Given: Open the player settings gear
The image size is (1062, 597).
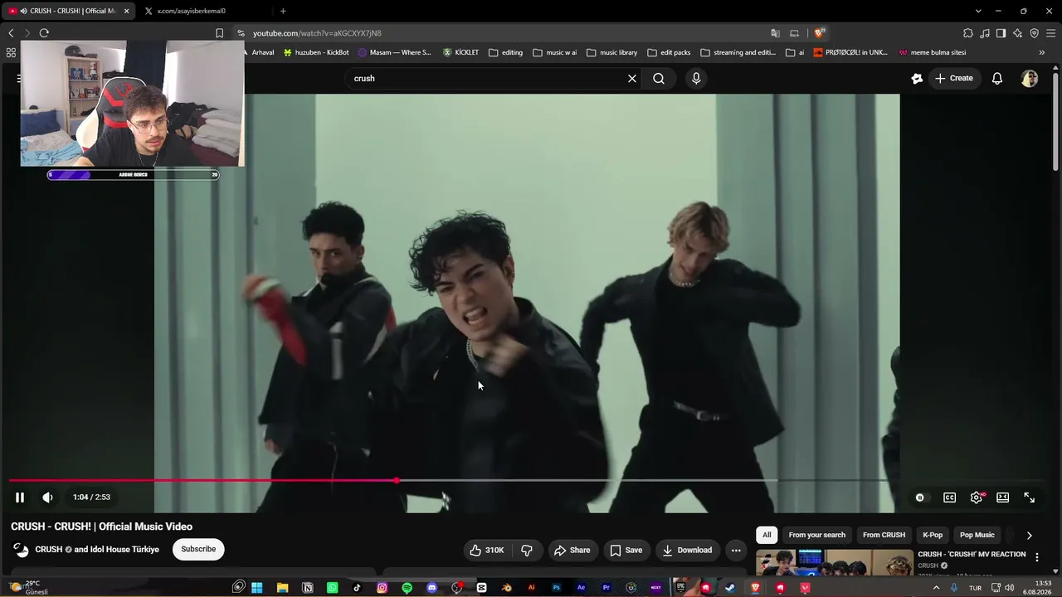Looking at the screenshot, I should [976, 498].
